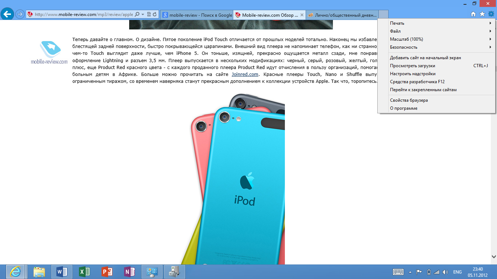497x279 pixels.
Task: Launch Excel from the taskbar
Action: point(84,272)
